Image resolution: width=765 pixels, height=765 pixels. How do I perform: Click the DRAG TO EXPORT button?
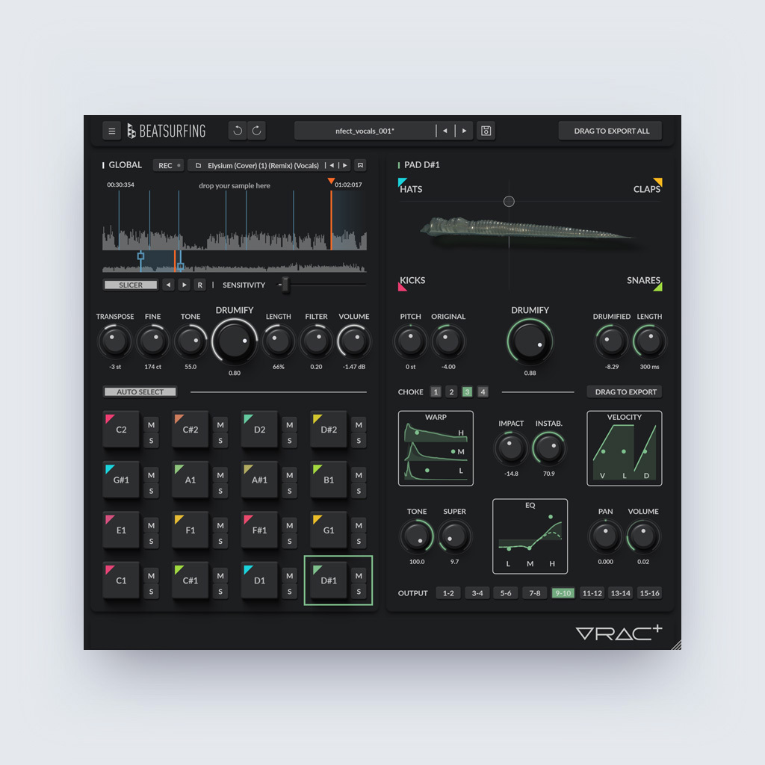[x=625, y=391]
